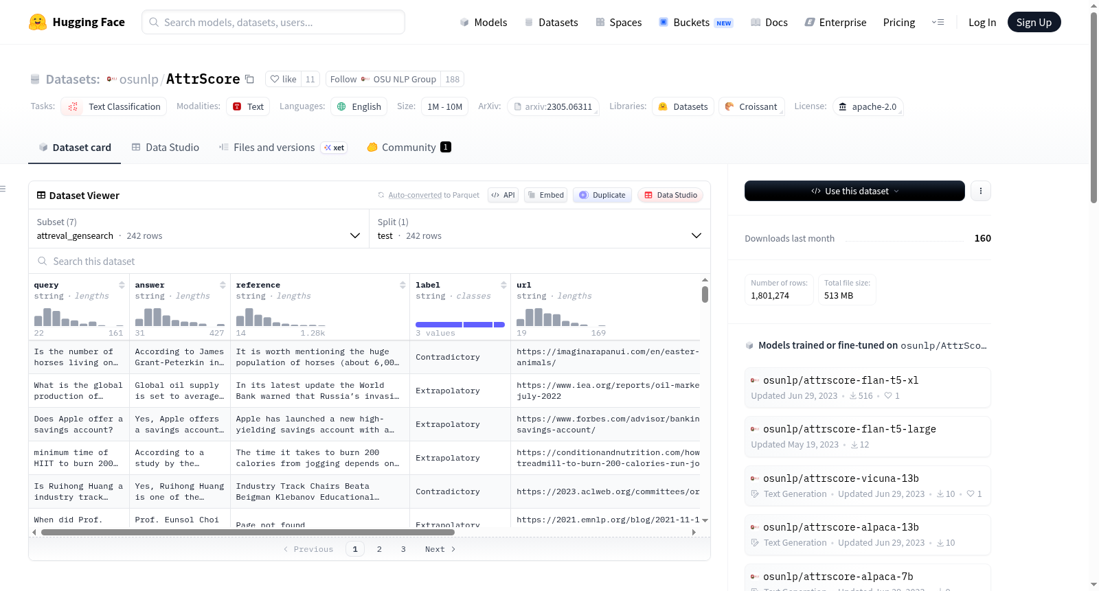Screen dimensions: 1099x591
Task: Follow OSU NLP Group
Action: tap(383, 79)
